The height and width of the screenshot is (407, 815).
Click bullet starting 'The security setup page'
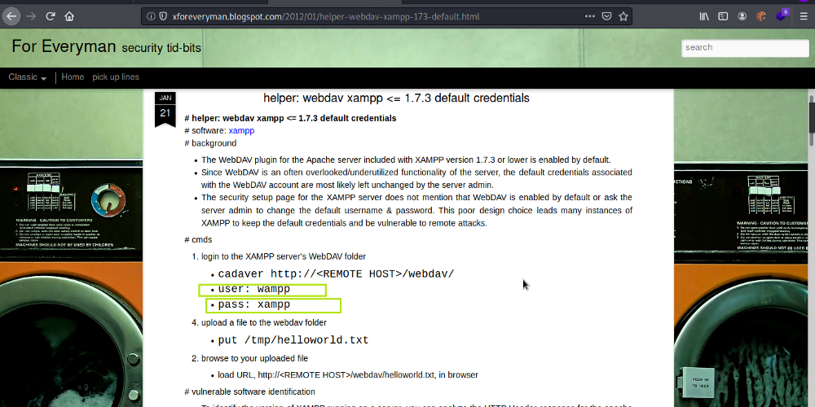[416, 210]
